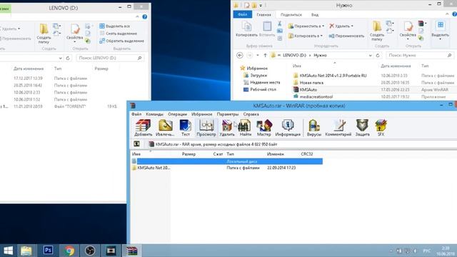Sort by Размер column in WinRAR

(189, 154)
